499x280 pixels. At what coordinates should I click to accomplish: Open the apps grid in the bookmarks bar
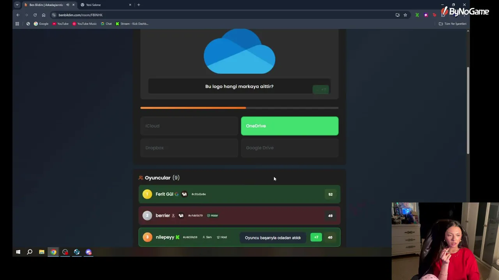coord(17,24)
